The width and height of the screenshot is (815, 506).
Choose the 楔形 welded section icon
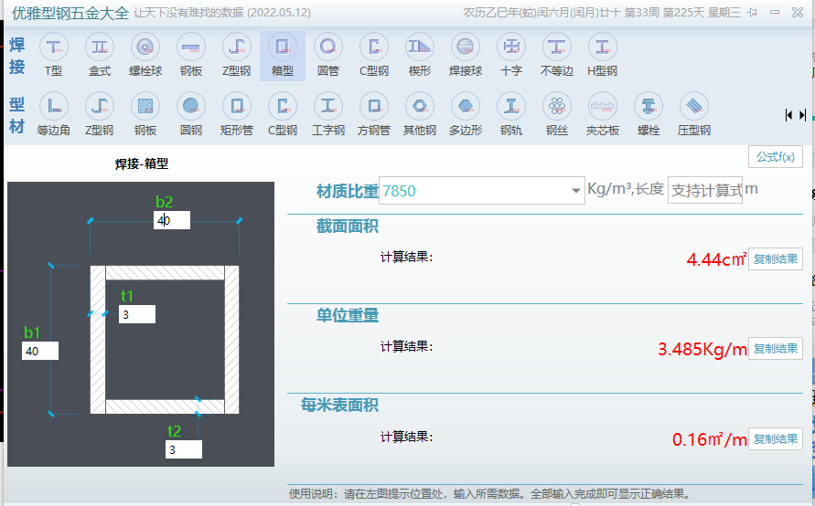pyautogui.click(x=420, y=55)
